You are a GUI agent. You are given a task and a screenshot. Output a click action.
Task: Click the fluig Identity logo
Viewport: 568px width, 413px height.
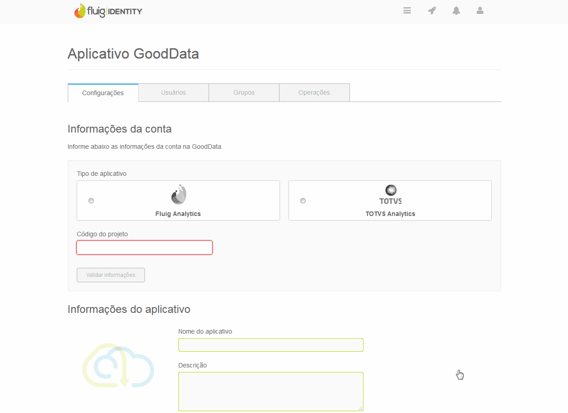pyautogui.click(x=108, y=11)
